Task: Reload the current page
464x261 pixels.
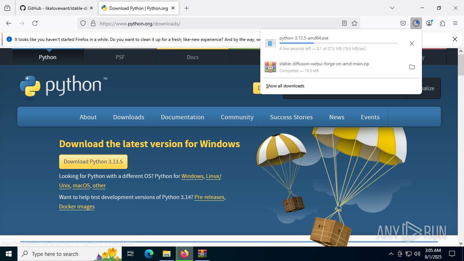Action: 35,23
